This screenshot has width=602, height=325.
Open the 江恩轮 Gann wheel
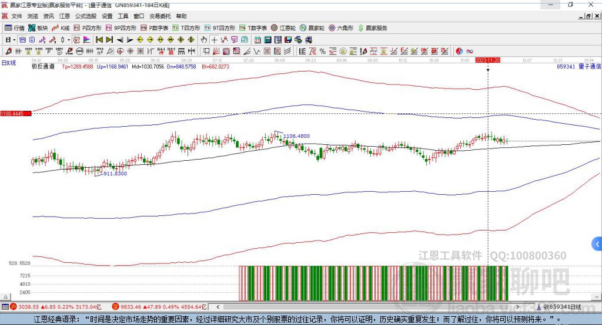pos(283,28)
